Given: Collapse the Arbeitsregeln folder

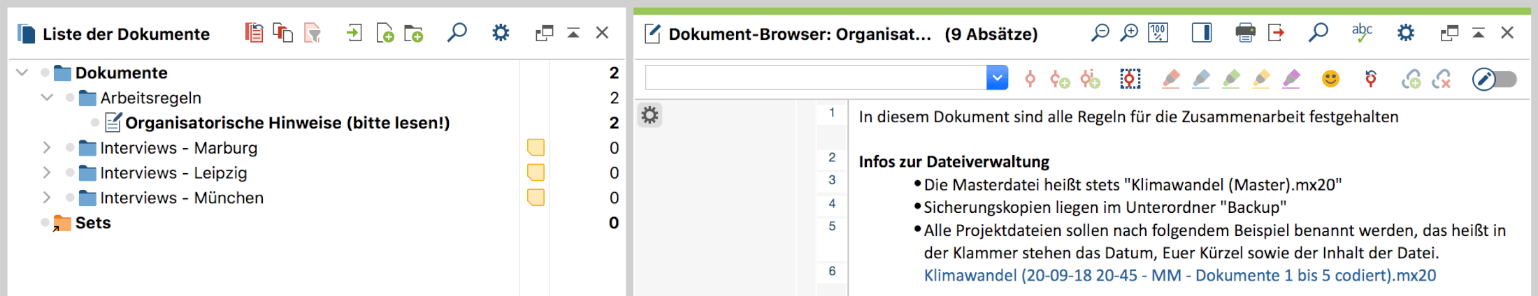Looking at the screenshot, I should (x=47, y=98).
